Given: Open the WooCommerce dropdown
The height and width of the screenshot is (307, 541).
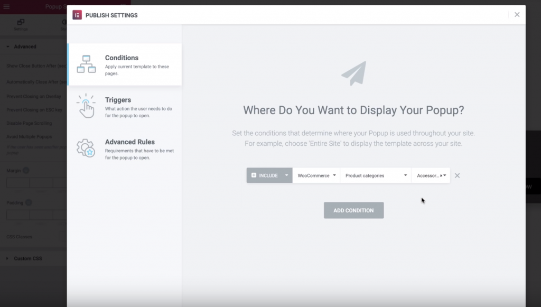Looking at the screenshot, I should coord(316,175).
